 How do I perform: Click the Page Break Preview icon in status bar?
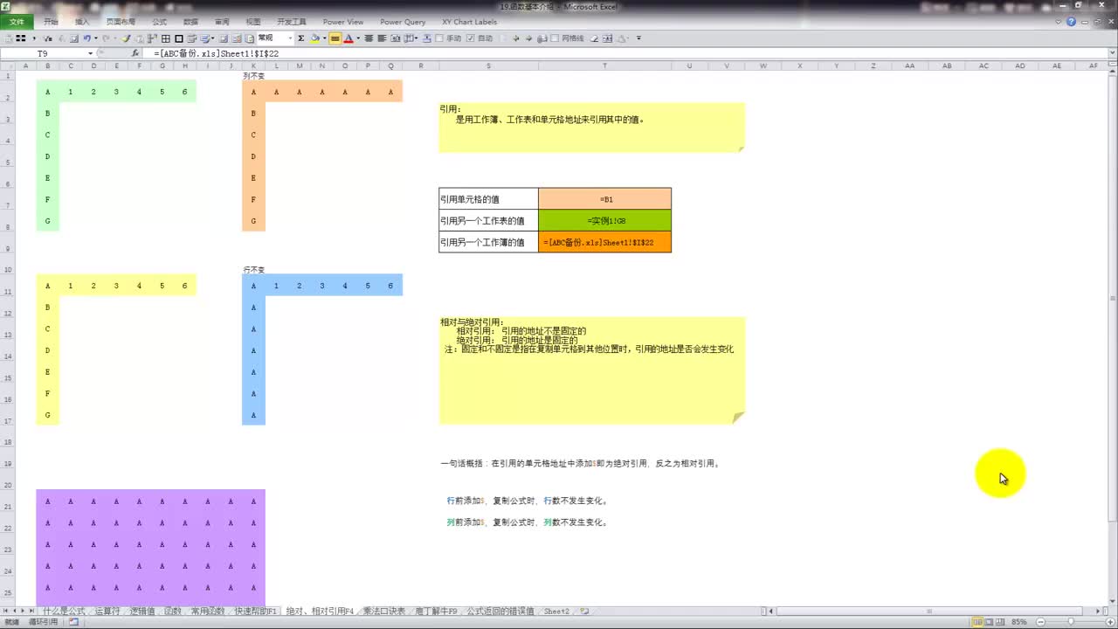click(1000, 622)
